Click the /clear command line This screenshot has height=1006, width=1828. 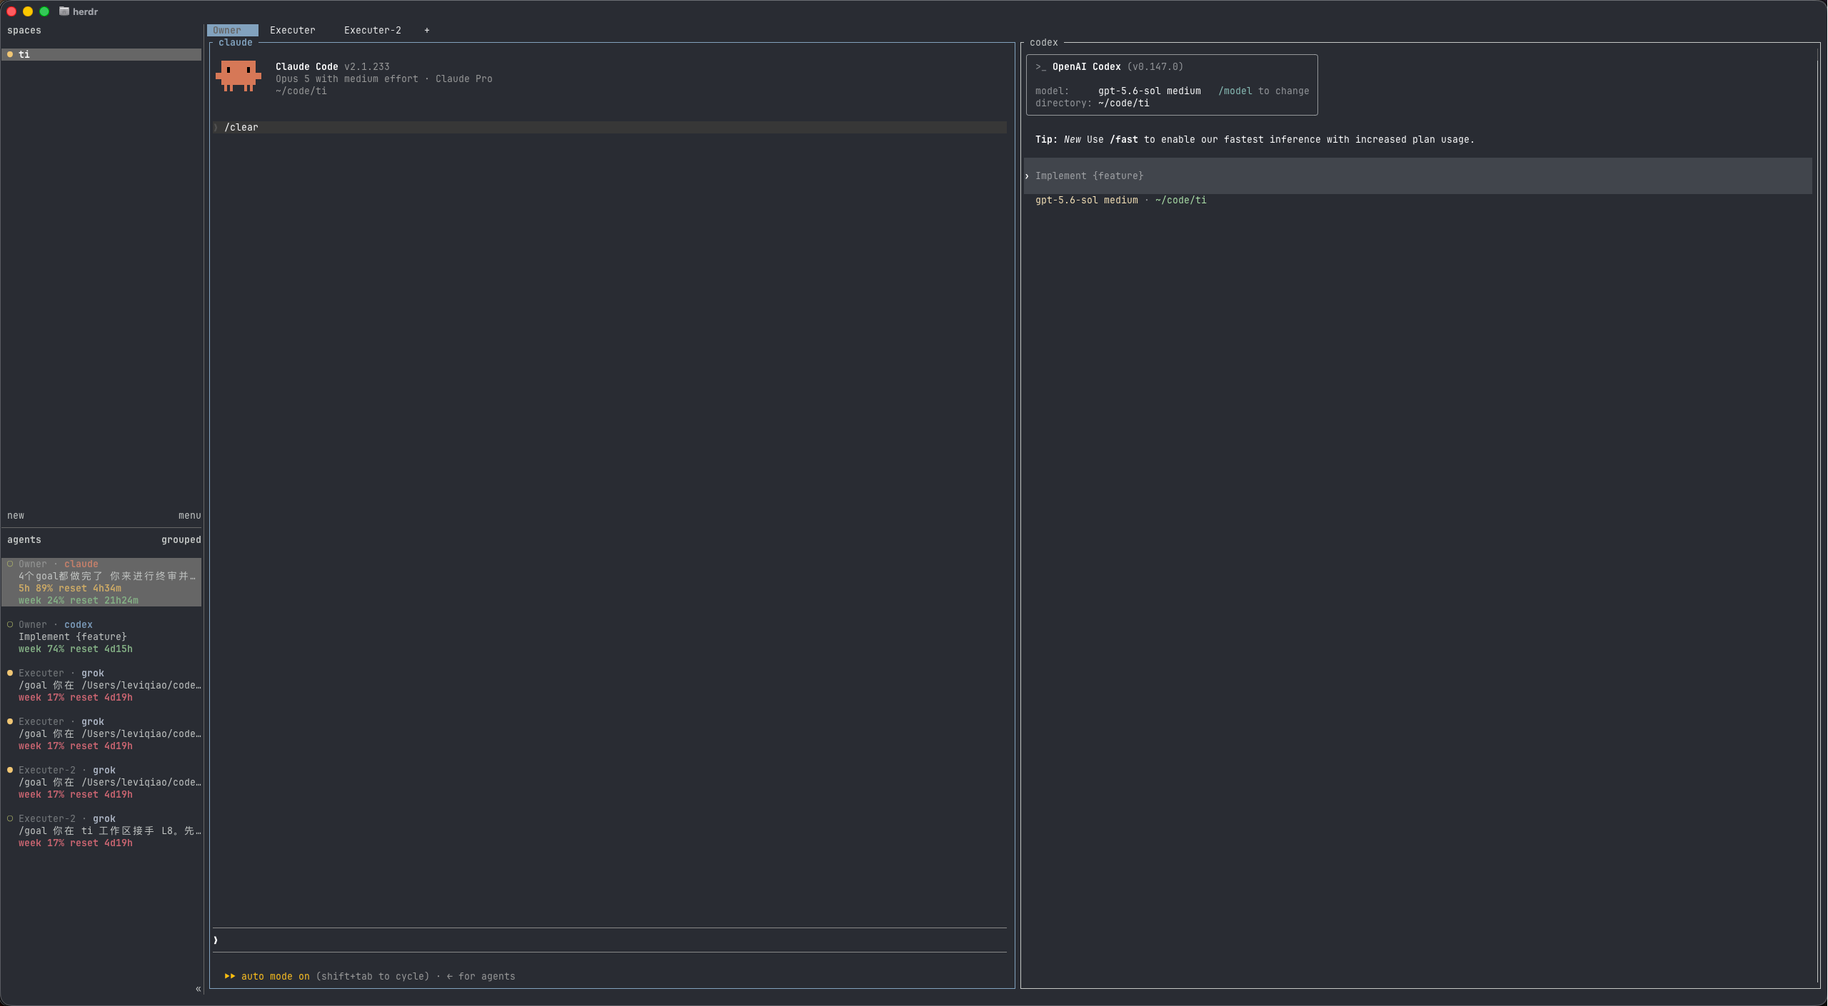pyautogui.click(x=609, y=127)
